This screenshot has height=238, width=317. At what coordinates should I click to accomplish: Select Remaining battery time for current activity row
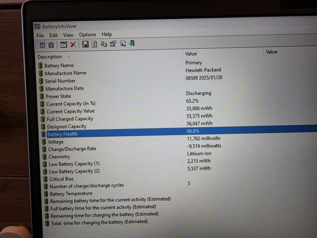(x=110, y=200)
